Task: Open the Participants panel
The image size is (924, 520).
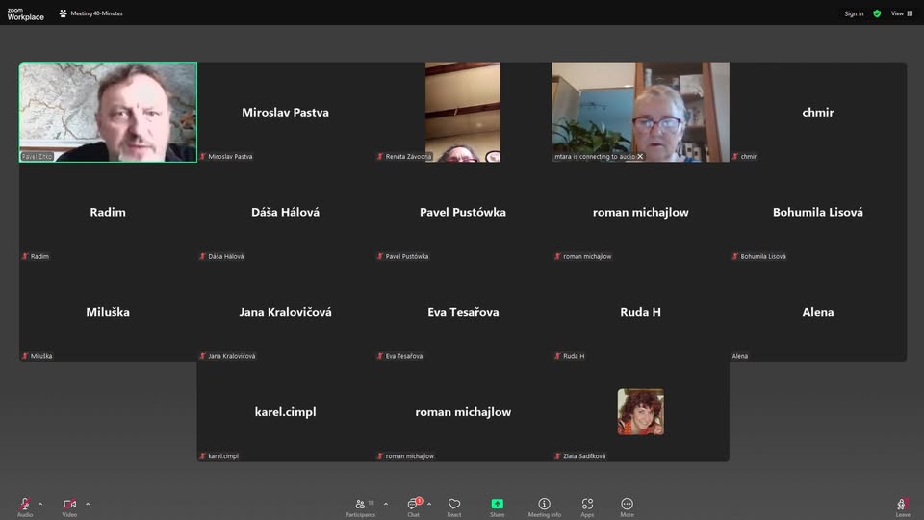Action: coord(361,505)
